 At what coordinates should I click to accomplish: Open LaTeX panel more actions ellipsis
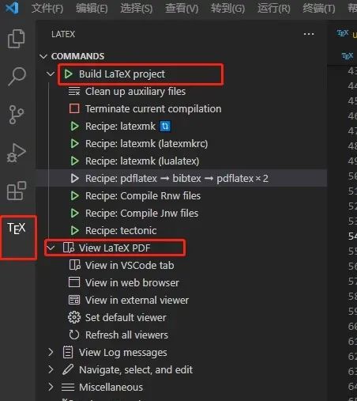[309, 34]
